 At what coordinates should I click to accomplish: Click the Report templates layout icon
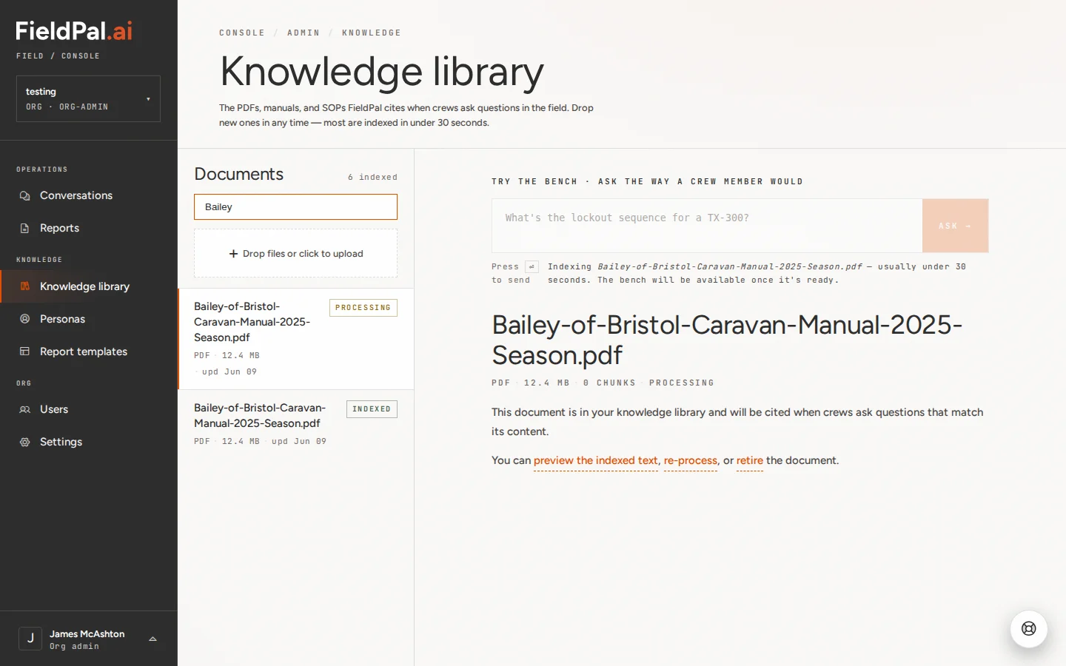click(x=24, y=351)
